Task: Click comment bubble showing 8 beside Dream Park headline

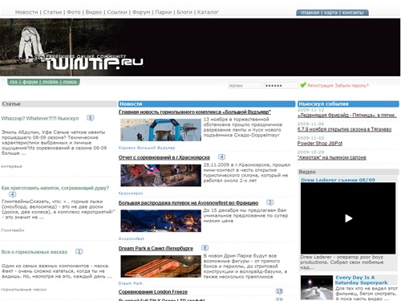Action: coord(205,248)
